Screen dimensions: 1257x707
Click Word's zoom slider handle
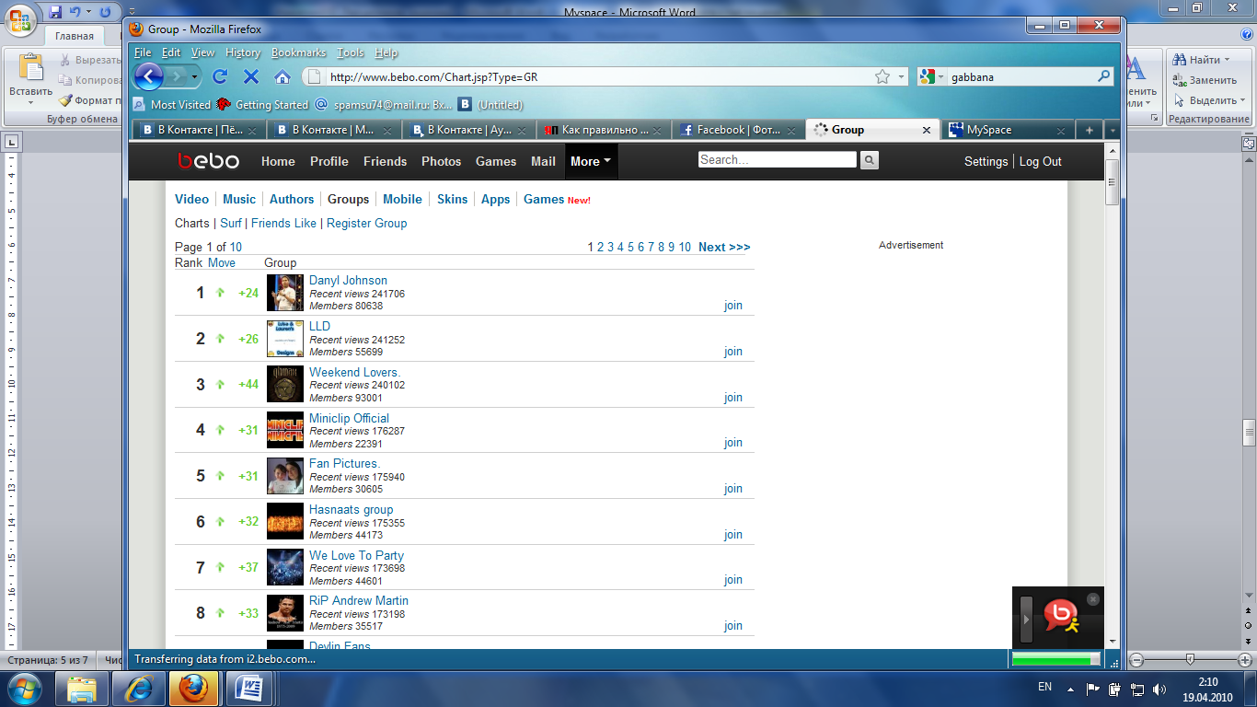(1190, 660)
